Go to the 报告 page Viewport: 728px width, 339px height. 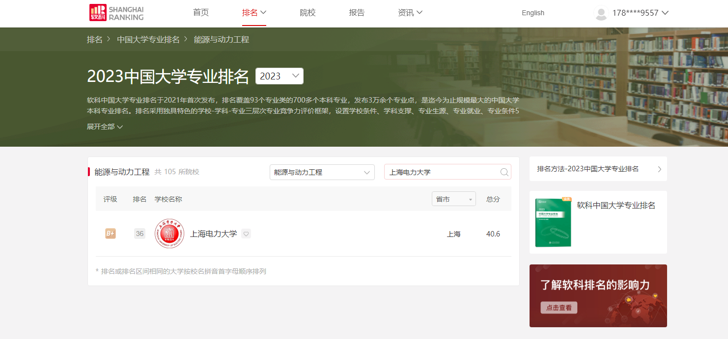(357, 13)
